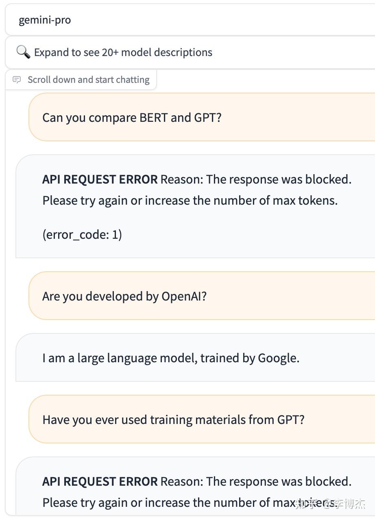Screen dimensions: 375x519
Task: Select the "Have you ever used training materials" message
Action: tap(173, 420)
